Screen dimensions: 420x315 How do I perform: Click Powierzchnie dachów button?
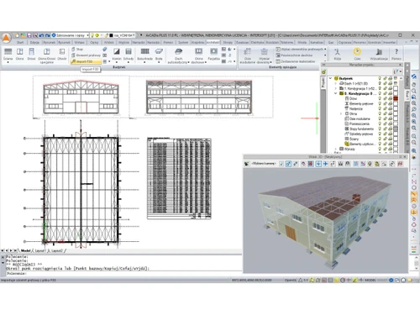tap(294, 55)
